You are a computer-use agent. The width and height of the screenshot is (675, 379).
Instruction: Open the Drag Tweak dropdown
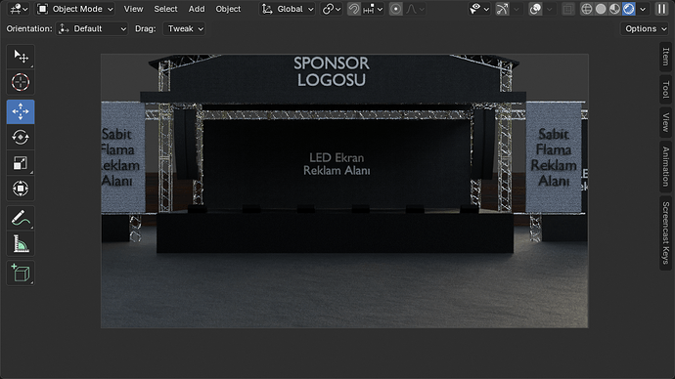[x=184, y=28]
